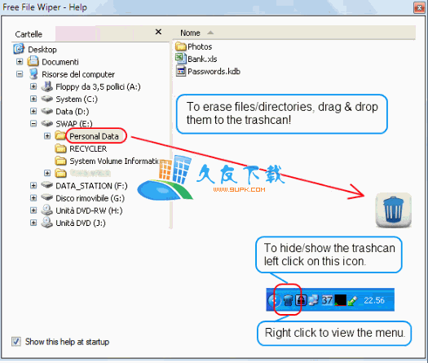Image resolution: width=428 pixels, height=363 pixels.
Task: Open the Photos folder icon
Action: (180, 46)
